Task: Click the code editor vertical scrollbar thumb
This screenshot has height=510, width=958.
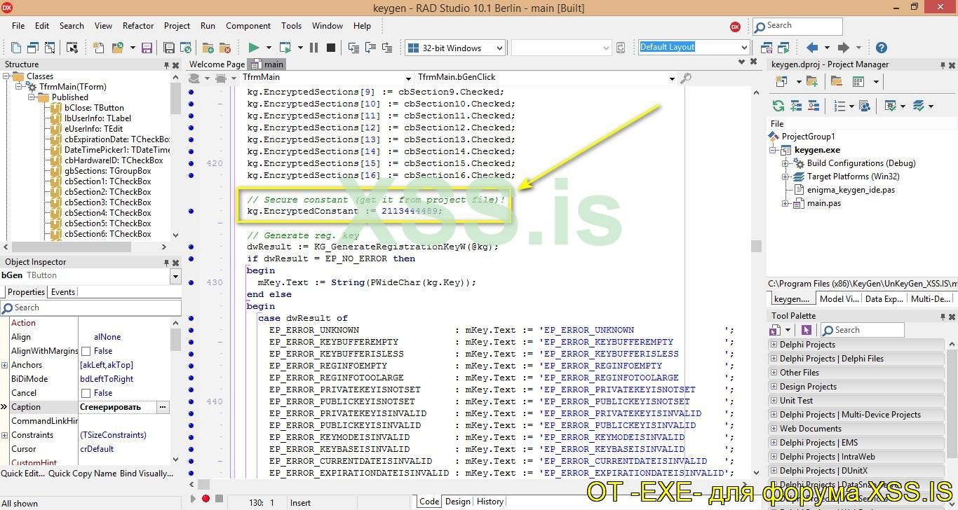Action: 756,246
